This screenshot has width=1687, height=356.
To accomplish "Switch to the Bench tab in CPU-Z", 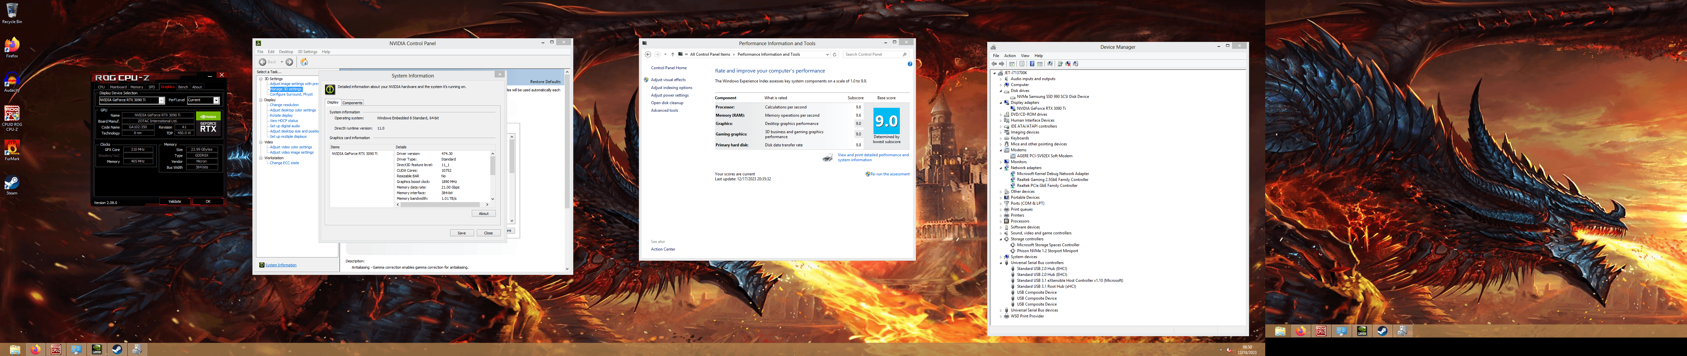I will click(x=184, y=87).
